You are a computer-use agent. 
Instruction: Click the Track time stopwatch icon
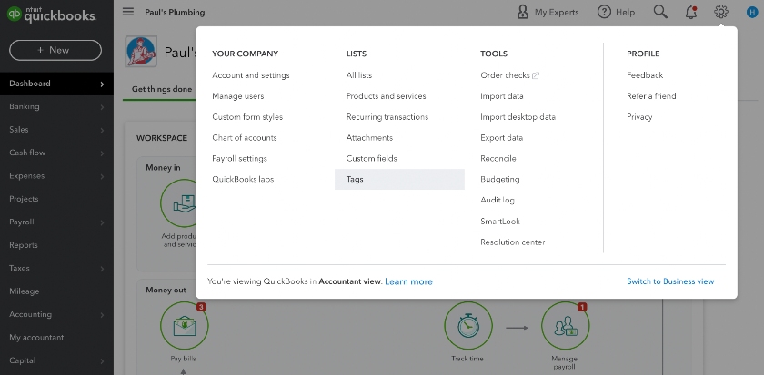click(467, 326)
